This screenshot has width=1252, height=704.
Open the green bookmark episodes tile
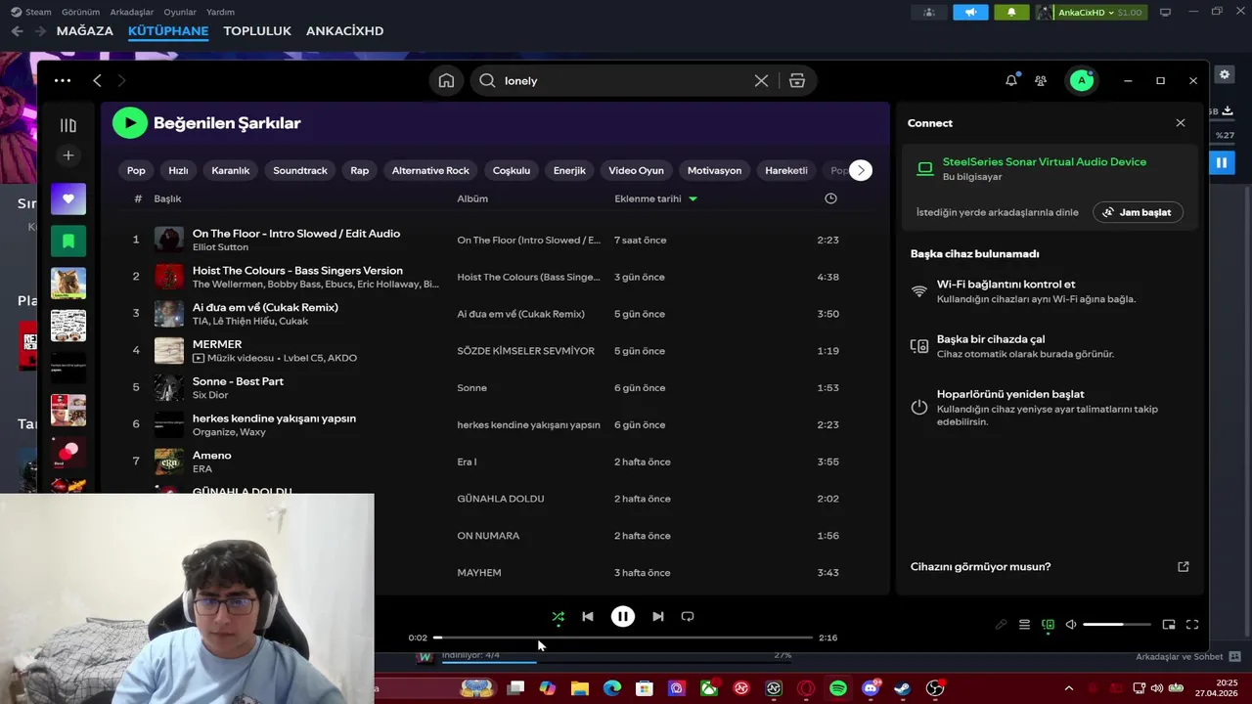pos(68,241)
